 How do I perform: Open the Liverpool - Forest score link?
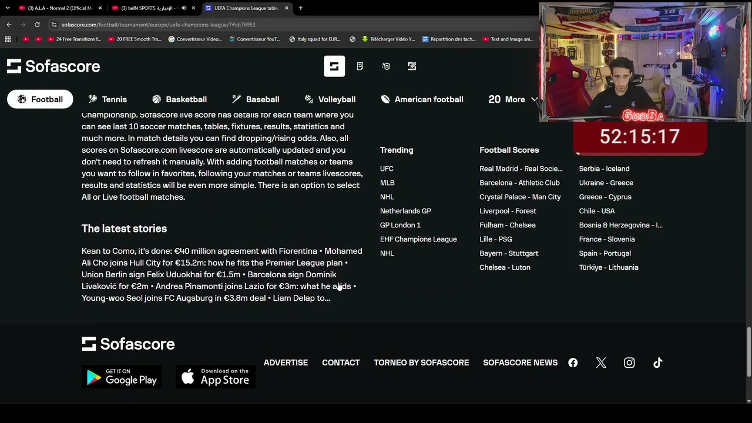pyautogui.click(x=508, y=211)
